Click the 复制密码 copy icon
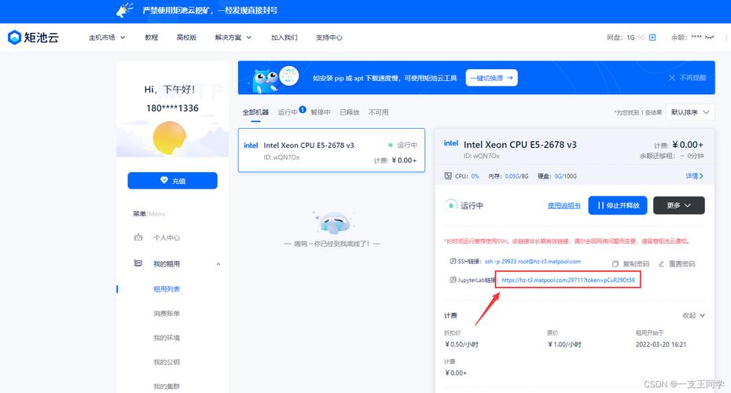 (615, 264)
